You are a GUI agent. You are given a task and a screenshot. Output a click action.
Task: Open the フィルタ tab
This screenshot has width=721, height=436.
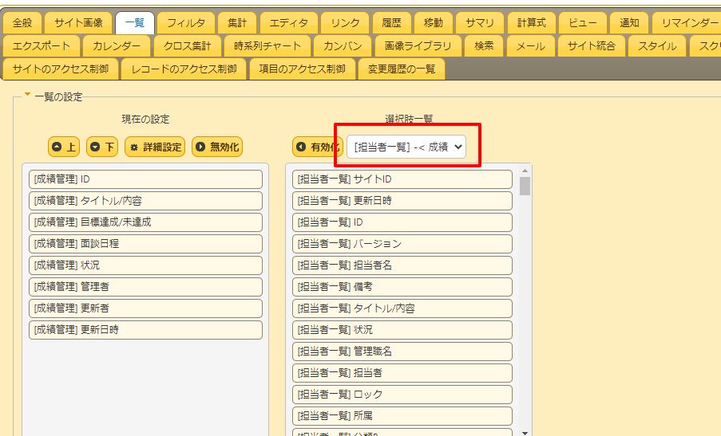click(186, 22)
